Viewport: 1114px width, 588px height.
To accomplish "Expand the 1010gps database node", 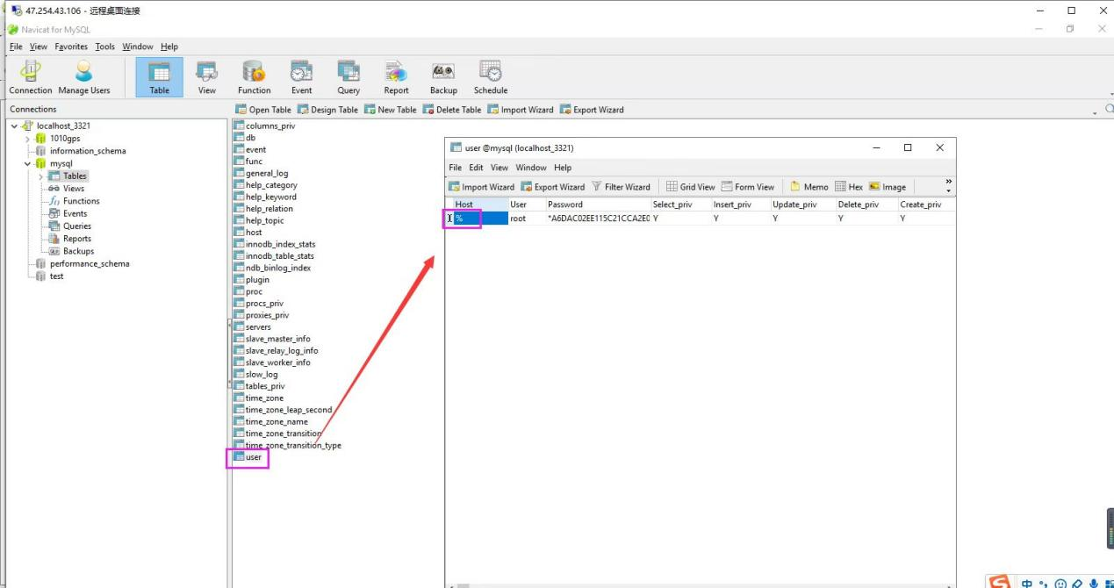I will click(x=27, y=139).
